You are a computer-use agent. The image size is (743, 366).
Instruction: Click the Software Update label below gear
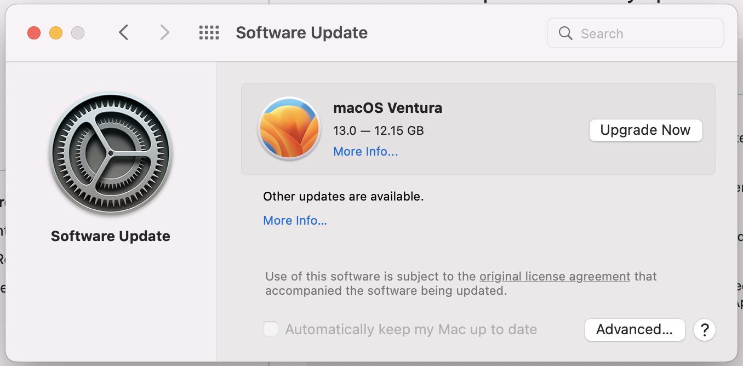[x=111, y=236]
